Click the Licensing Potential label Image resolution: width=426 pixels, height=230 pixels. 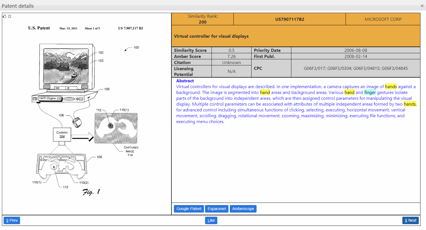184,71
